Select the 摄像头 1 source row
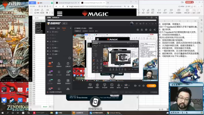 tap(59, 51)
